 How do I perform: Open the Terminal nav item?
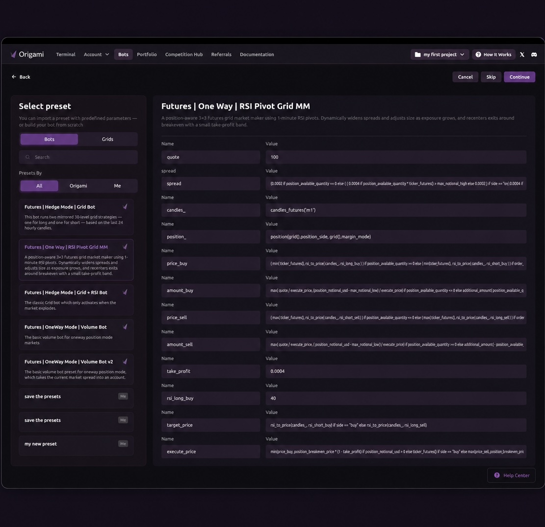[x=66, y=54]
